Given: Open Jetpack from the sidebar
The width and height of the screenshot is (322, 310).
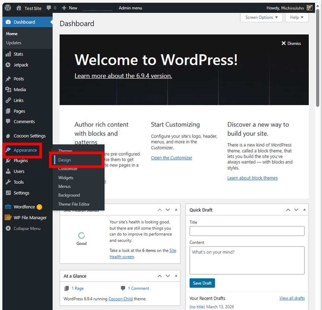Looking at the screenshot, I should point(21,65).
